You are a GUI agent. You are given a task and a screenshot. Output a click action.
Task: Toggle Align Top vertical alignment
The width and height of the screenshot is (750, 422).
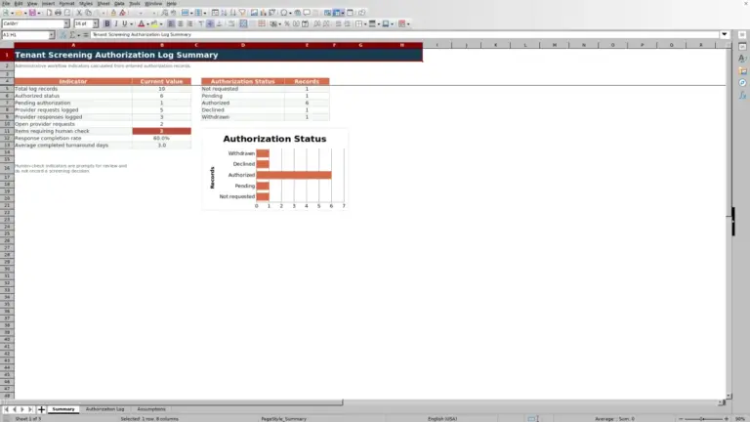coord(201,23)
